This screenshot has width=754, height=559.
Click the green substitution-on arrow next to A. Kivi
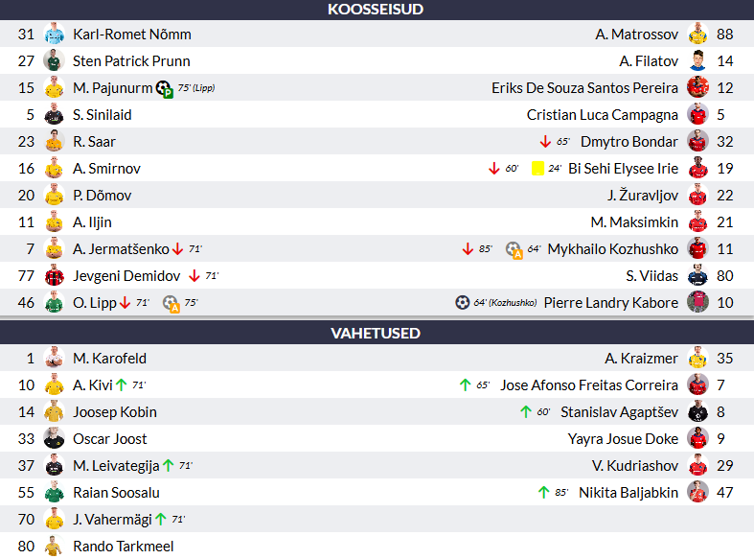(x=122, y=384)
